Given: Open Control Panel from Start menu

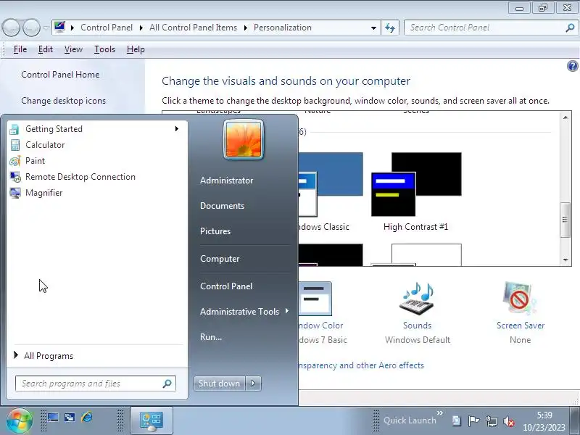Looking at the screenshot, I should (x=226, y=286).
